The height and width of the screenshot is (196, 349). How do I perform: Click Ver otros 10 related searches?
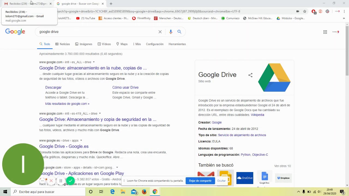282,166
